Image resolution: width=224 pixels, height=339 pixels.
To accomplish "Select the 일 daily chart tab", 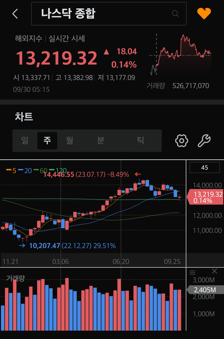I will coord(25,140).
